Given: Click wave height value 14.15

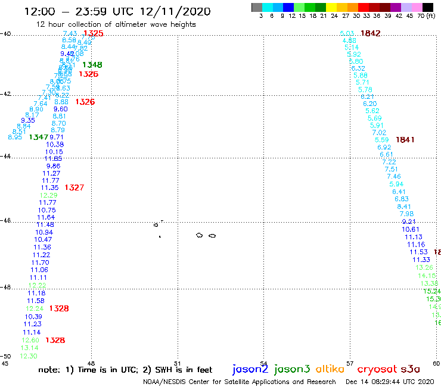Looking at the screenshot, I should 427,276.
